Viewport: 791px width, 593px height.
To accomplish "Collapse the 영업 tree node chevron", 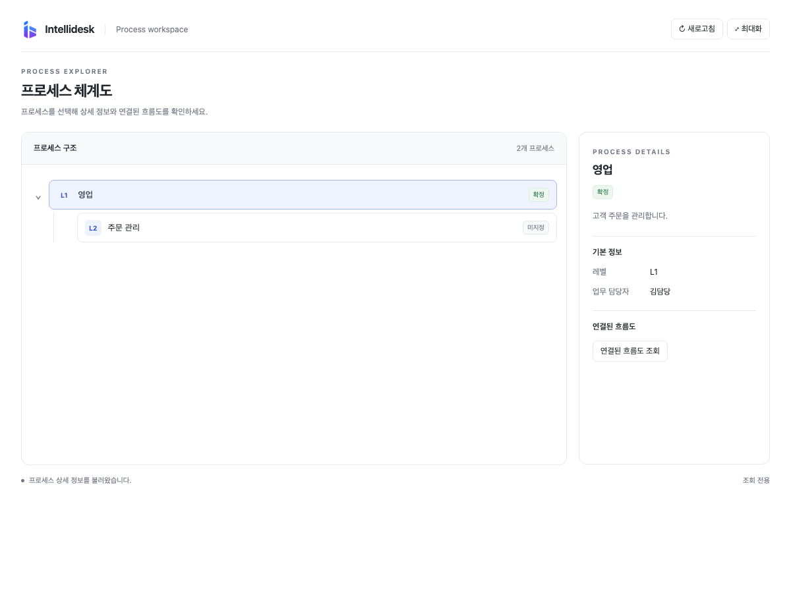I will point(38,197).
